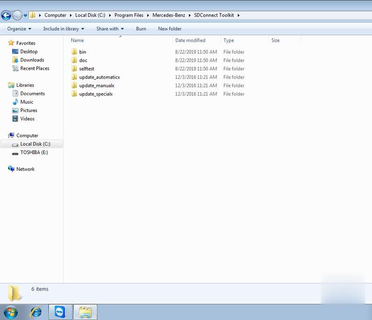Screen dimensions: 372x320
Task: Select TOSHIBA (E:) drive in sidebar
Action: [34, 152]
